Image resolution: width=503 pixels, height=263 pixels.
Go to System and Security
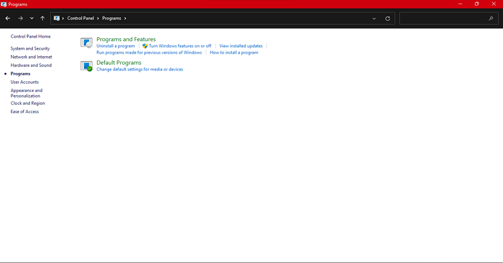[x=30, y=48]
